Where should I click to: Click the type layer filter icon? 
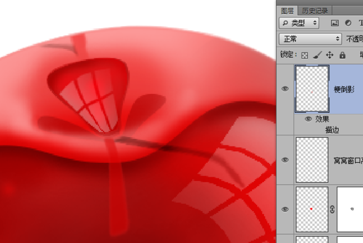[360, 23]
